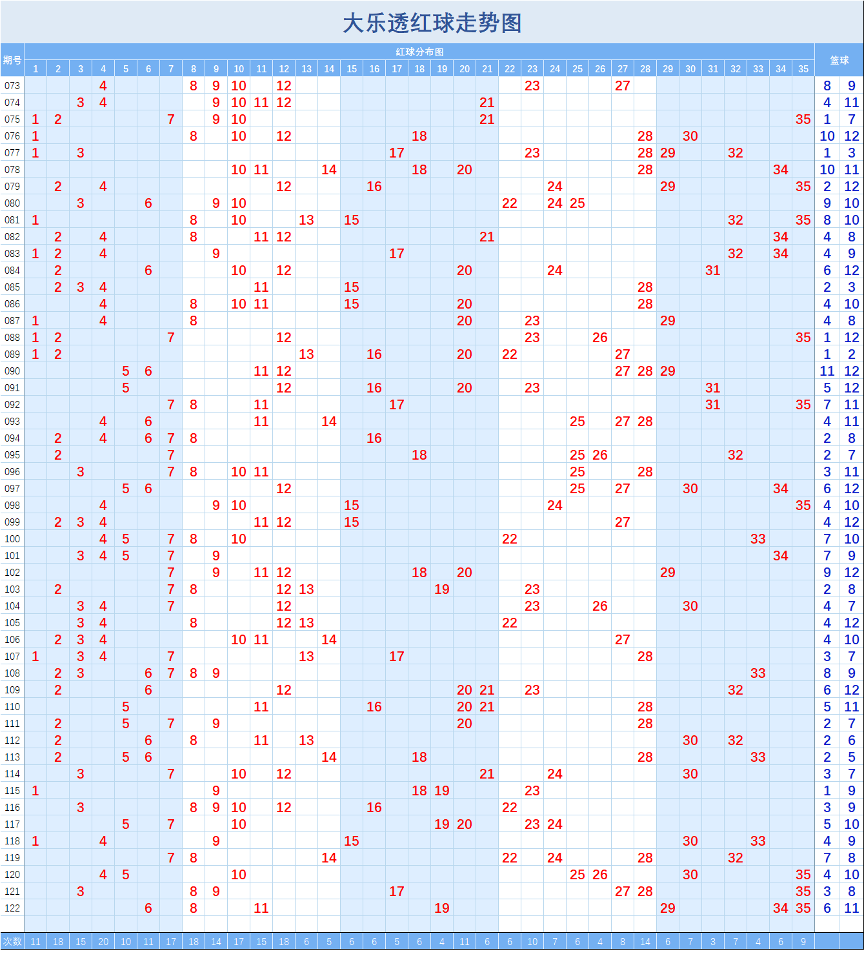Select red number 34 in row 122

[x=781, y=908]
